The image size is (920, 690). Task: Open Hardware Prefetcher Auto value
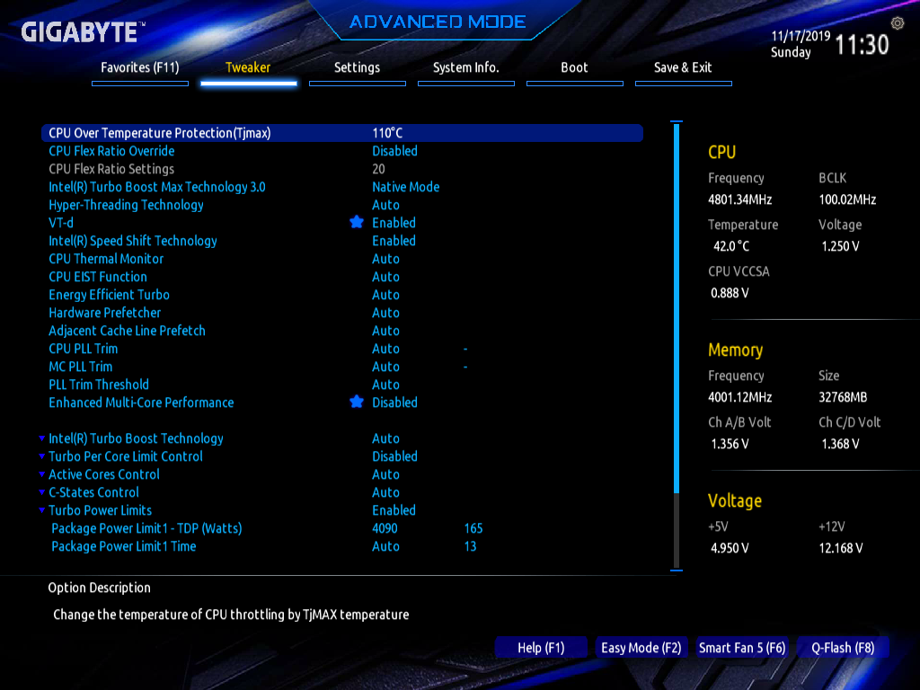(385, 313)
